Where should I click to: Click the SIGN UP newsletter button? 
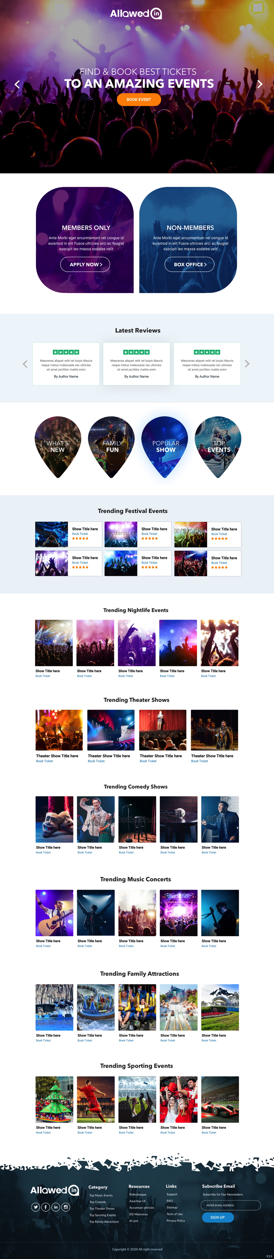coord(218,1217)
